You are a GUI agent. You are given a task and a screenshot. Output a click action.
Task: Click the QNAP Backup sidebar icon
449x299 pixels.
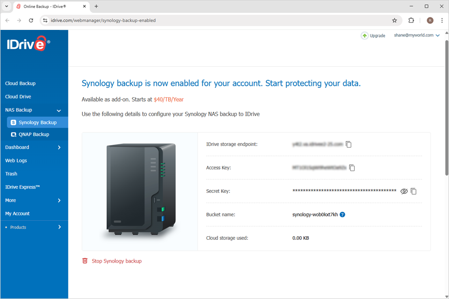click(x=13, y=135)
